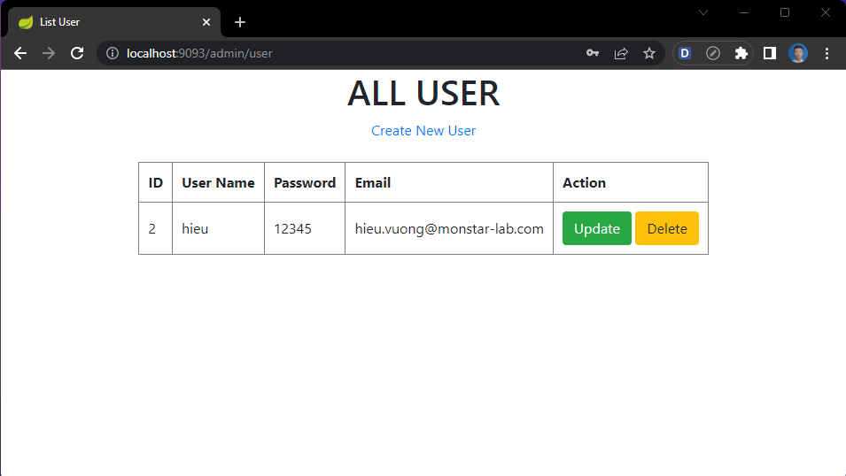Screen dimensions: 846x476
Task: Select the User Name column header
Action: pyautogui.click(x=218, y=183)
